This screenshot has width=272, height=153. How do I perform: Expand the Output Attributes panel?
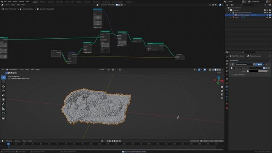[x=239, y=75]
